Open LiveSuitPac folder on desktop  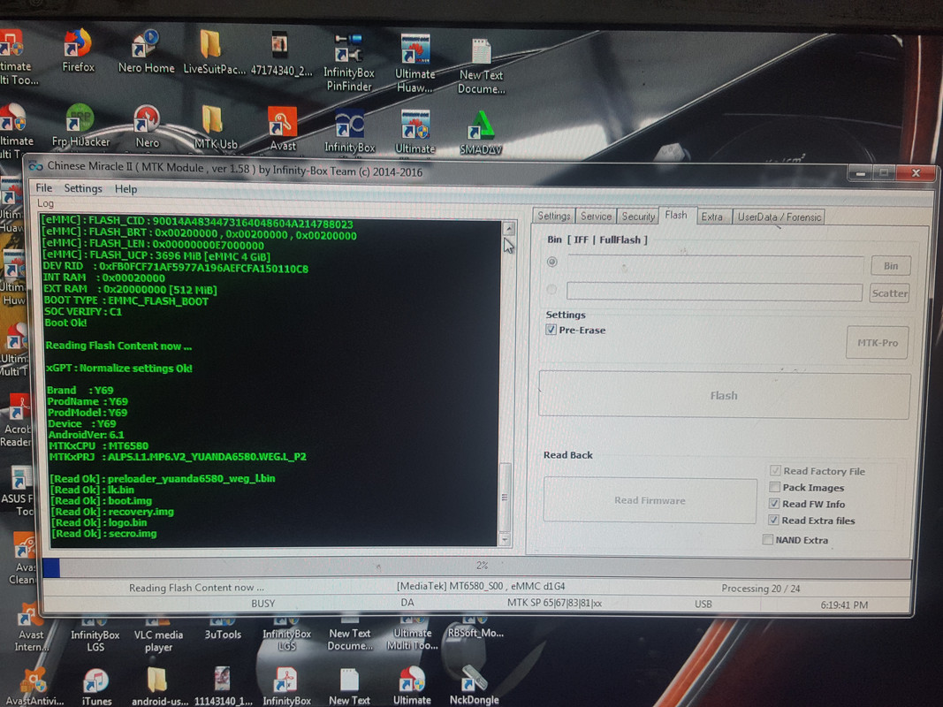tap(214, 53)
